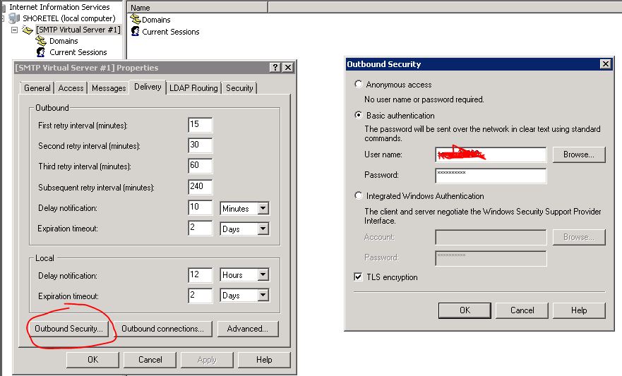Switch to the LDAP Routing tab
The height and width of the screenshot is (376, 622).
click(193, 88)
